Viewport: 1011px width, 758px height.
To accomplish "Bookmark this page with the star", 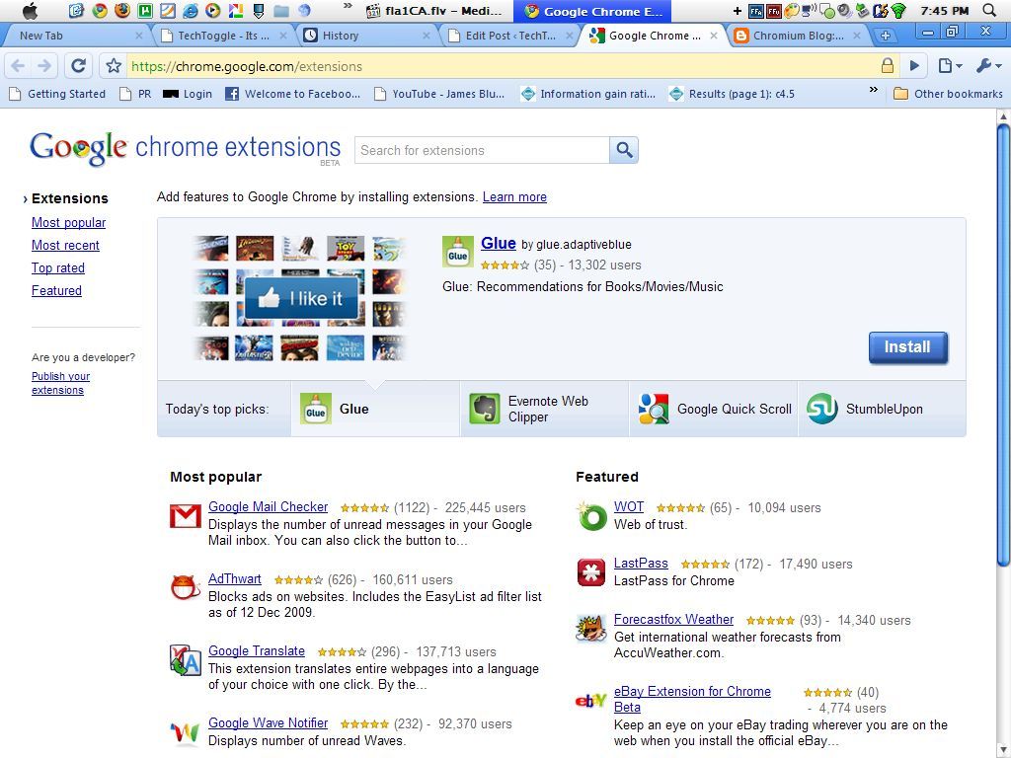I will 114,66.
